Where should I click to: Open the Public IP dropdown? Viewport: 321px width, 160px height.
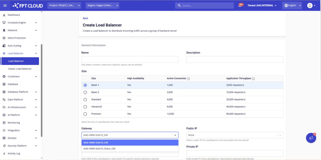coord(235,135)
